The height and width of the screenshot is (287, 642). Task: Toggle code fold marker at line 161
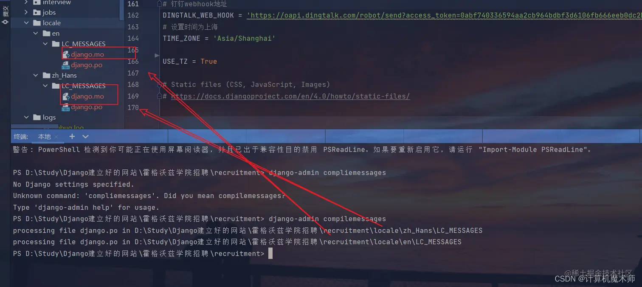point(160,4)
